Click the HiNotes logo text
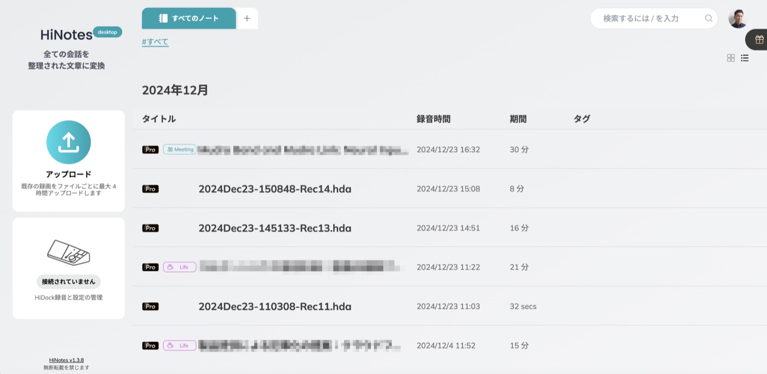Viewport: 767px width, 374px height. click(66, 35)
